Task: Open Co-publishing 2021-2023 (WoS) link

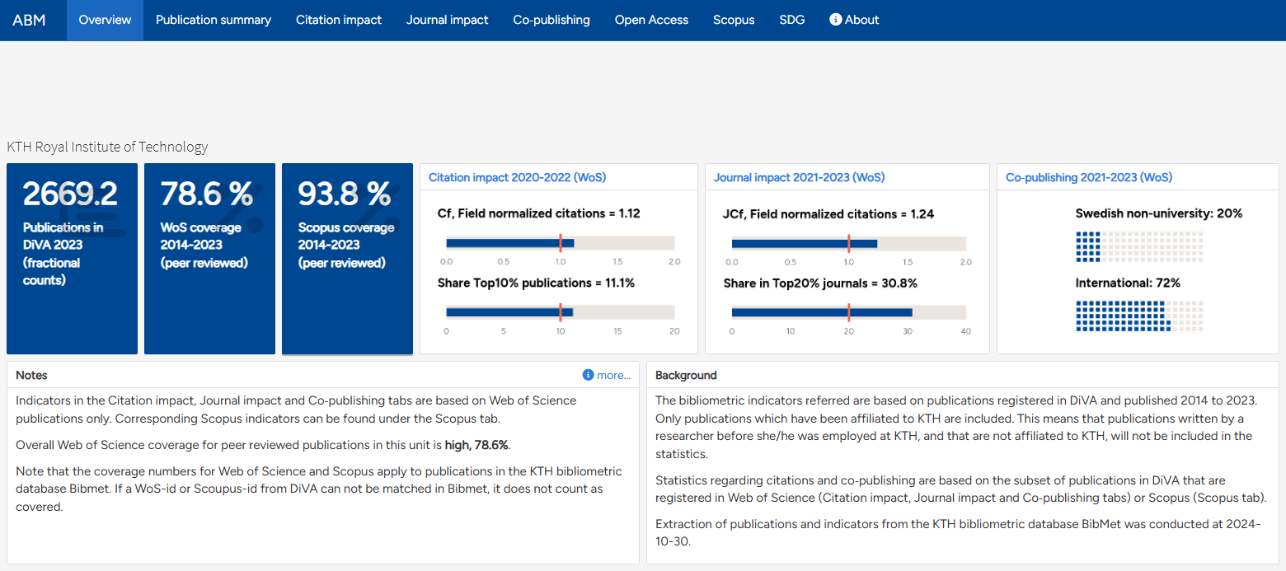Action: 1088,177
